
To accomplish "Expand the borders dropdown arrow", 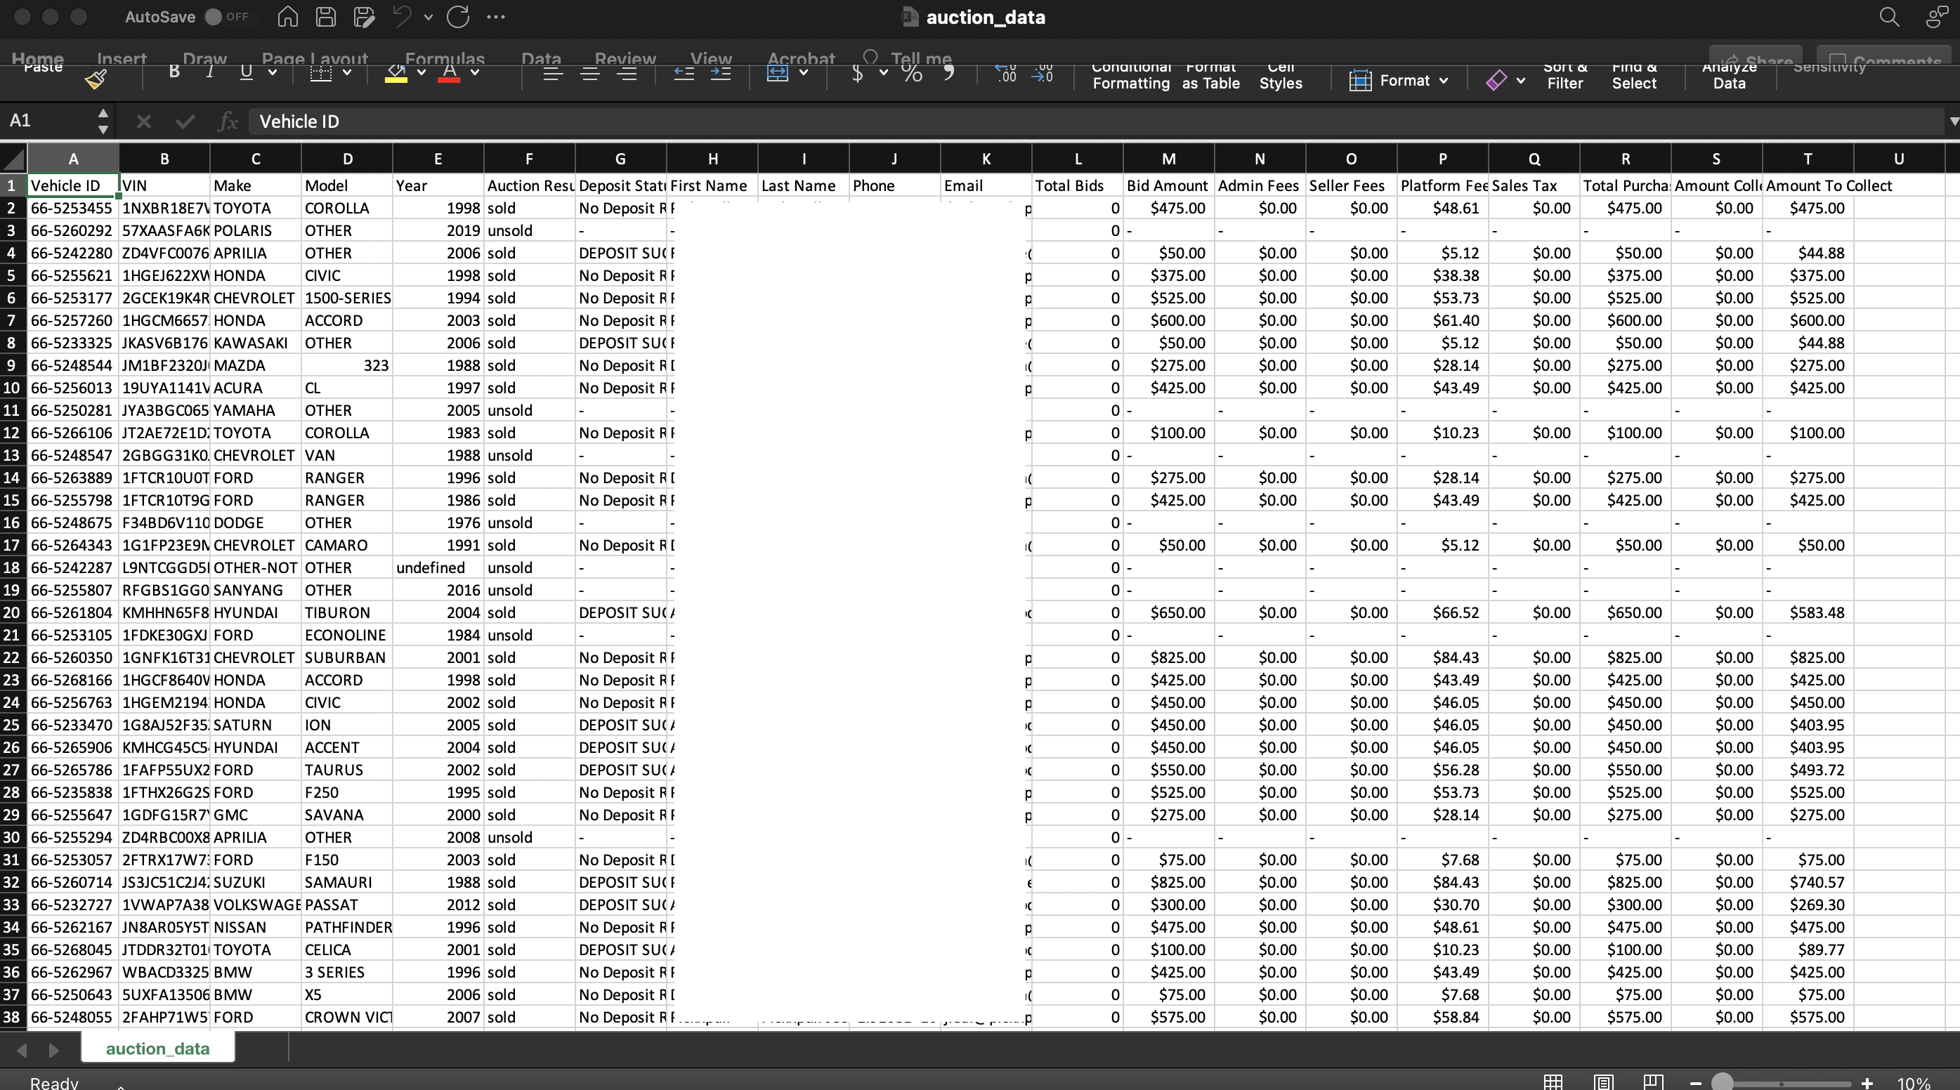I will coord(347,73).
